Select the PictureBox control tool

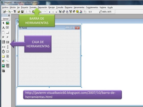[x=8, y=23]
